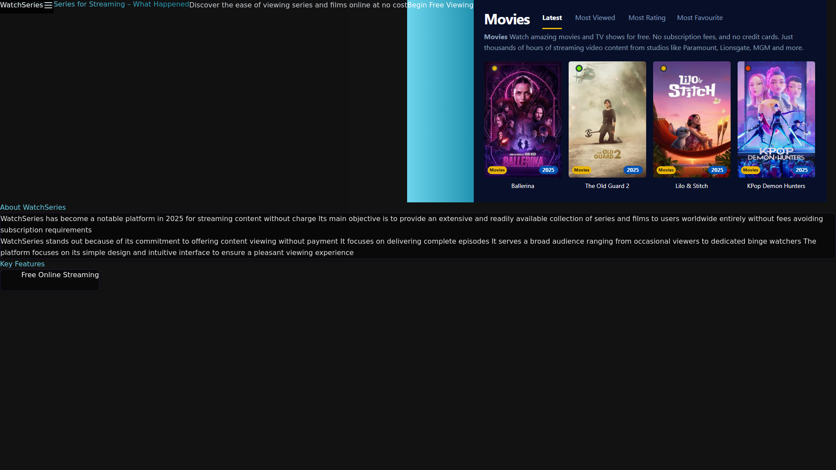Click yellow status dot on Lilo & Stitch
This screenshot has height=470, width=836.
coord(664,68)
